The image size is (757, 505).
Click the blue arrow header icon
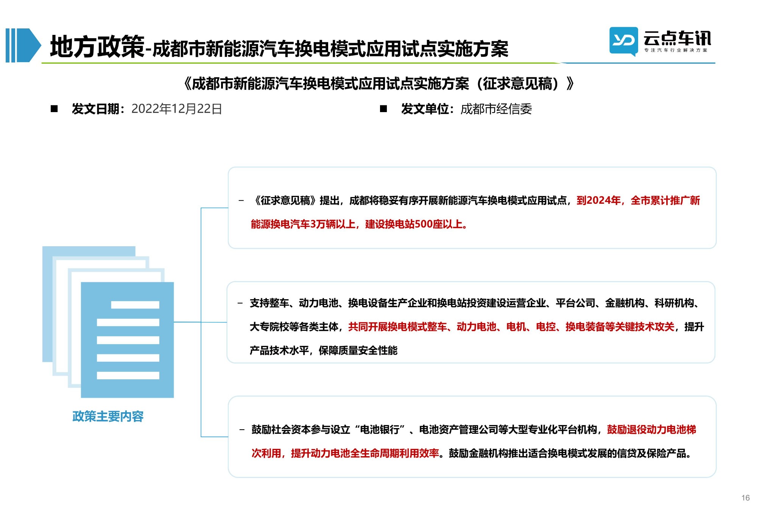click(x=23, y=45)
